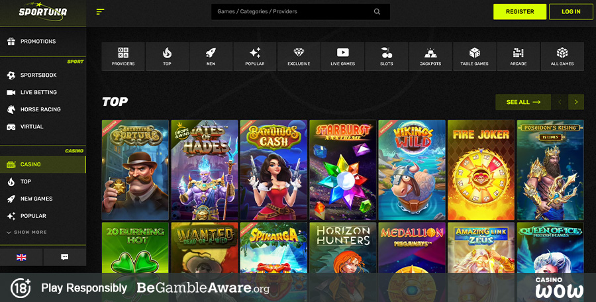This screenshot has width=596, height=302.
Task: Select the New category tile
Action: 211,56
